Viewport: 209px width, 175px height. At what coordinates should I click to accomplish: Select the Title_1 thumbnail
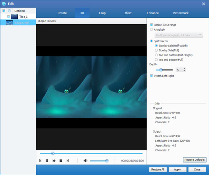click(14, 17)
